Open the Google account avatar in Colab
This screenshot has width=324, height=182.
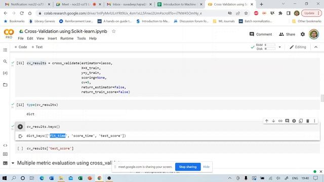[314, 34]
